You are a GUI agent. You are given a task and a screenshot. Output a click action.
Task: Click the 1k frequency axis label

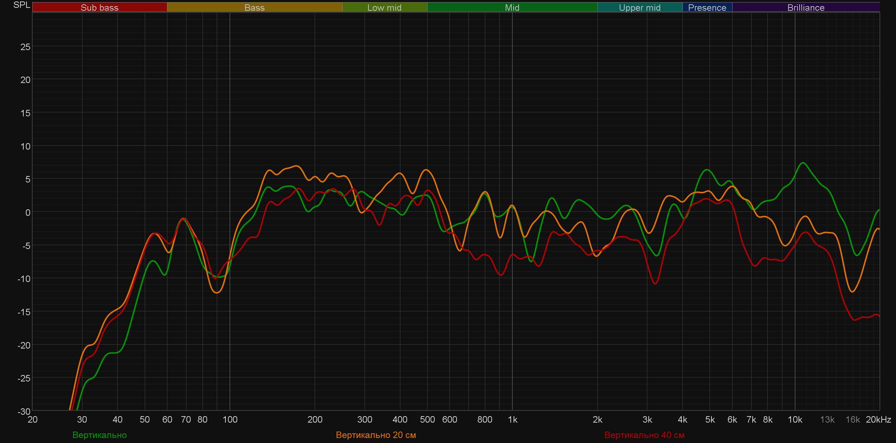(513, 419)
